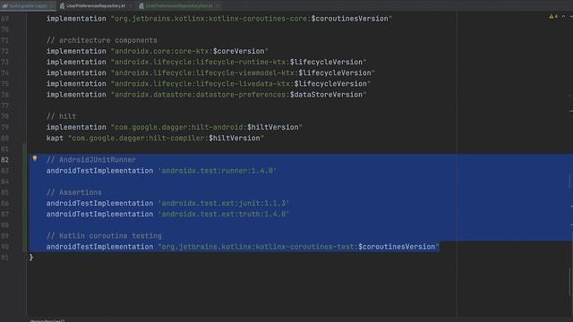
Task: Click the lightbulb intention icon on line 82
Action: click(35, 159)
